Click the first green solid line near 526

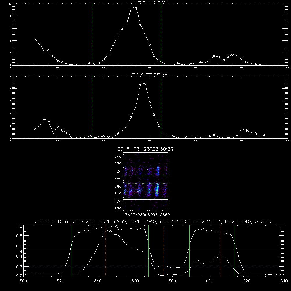(x=72, y=251)
